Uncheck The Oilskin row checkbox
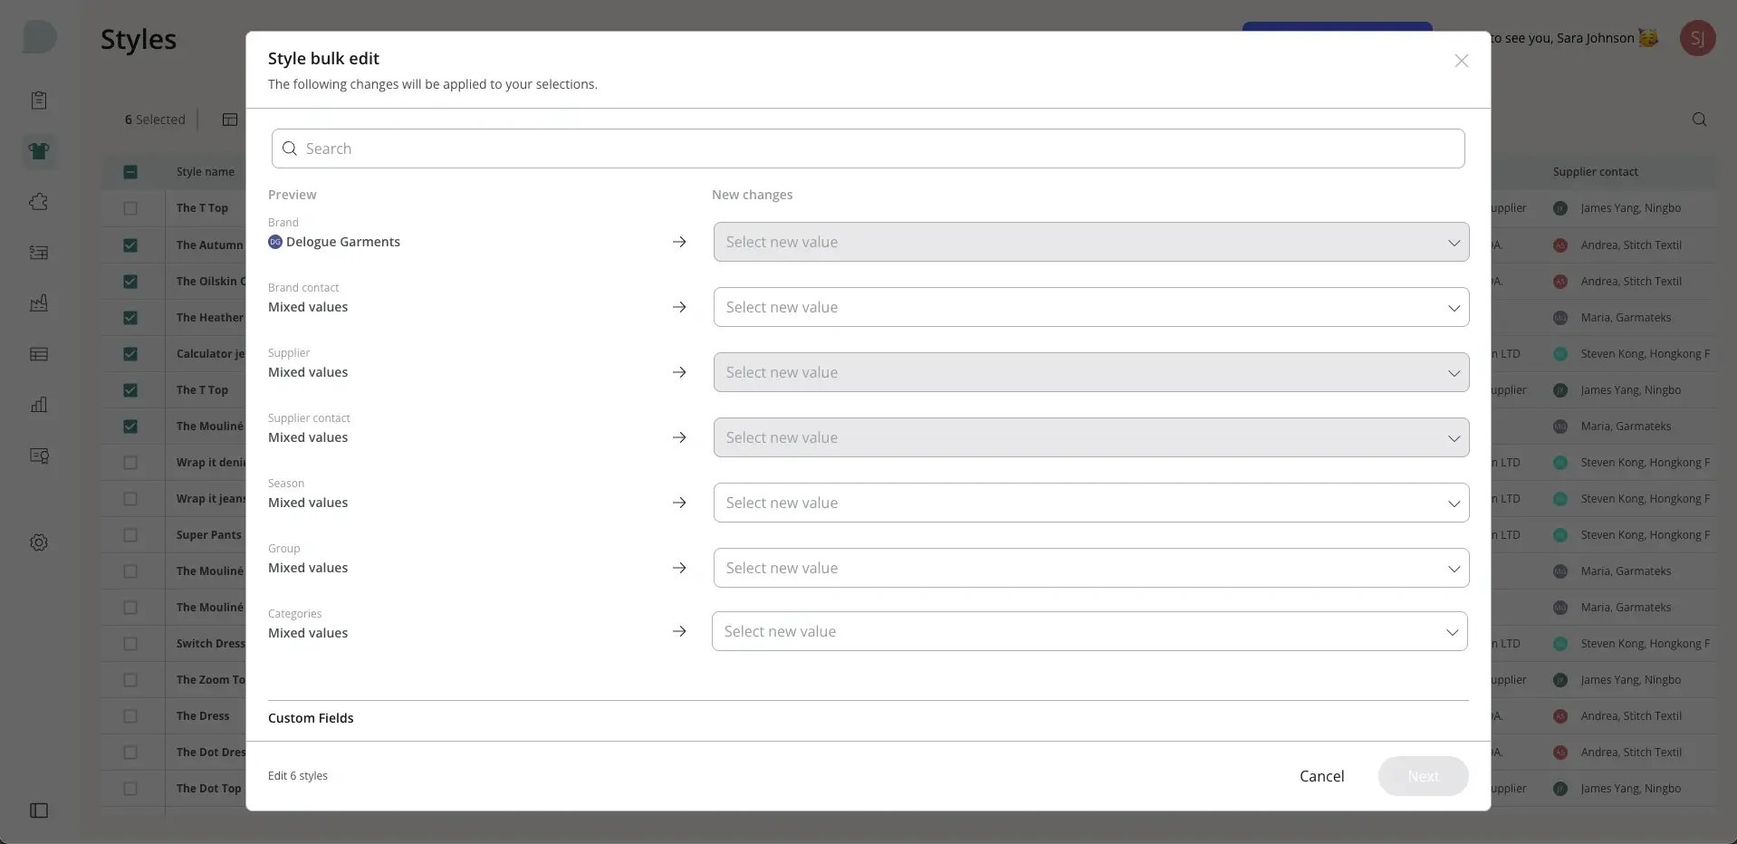 [x=130, y=282]
